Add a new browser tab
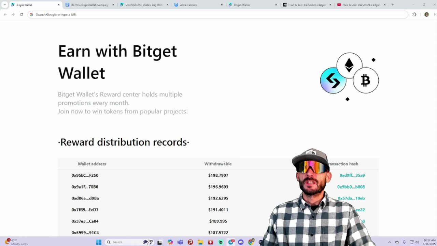437x246 pixels. (x=393, y=5)
